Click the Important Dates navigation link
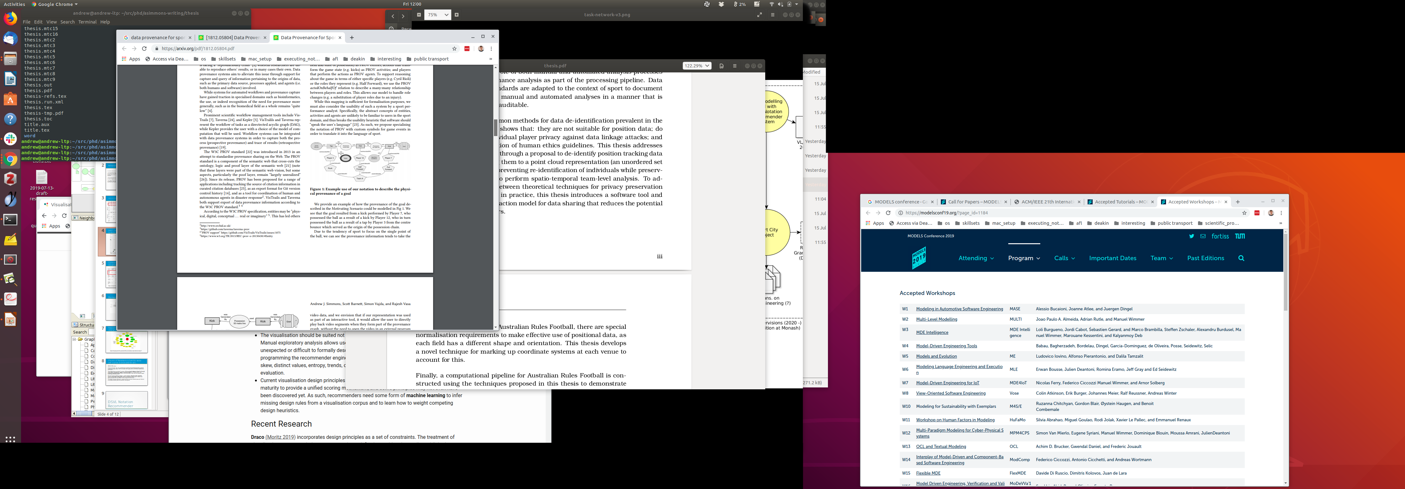Image resolution: width=1405 pixels, height=489 pixels. click(1112, 258)
